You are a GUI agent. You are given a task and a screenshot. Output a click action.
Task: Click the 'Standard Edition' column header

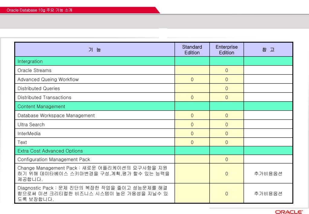pyautogui.click(x=192, y=50)
